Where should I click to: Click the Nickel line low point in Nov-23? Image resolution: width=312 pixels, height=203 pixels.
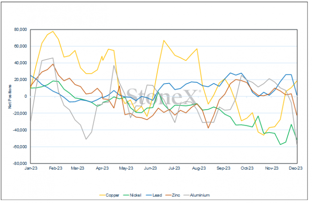(x=280, y=144)
